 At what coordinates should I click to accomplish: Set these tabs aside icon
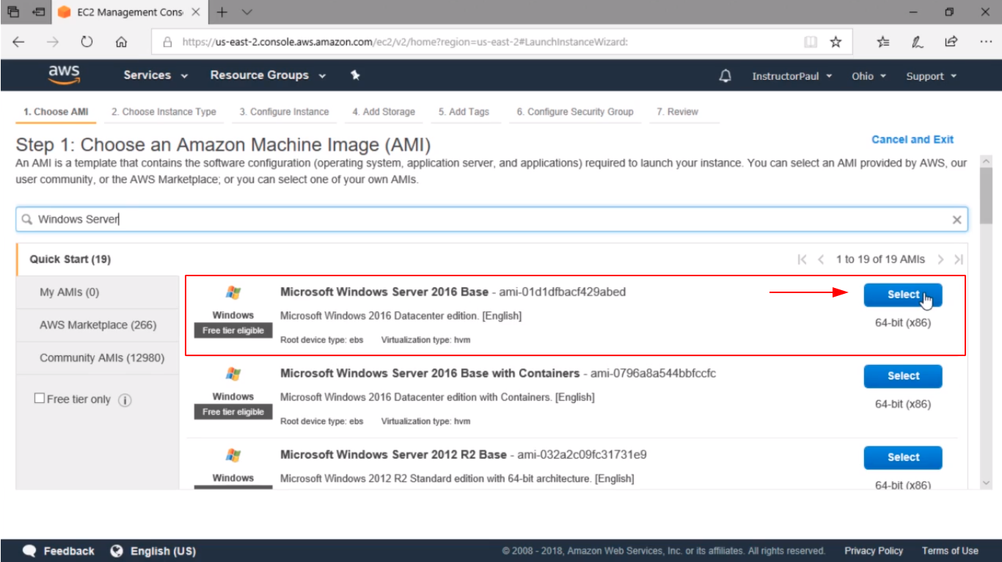pyautogui.click(x=39, y=12)
